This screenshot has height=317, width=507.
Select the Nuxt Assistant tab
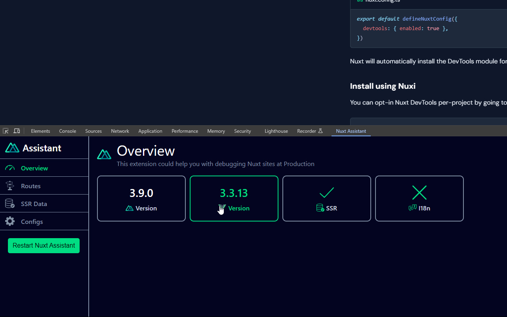pos(351,131)
